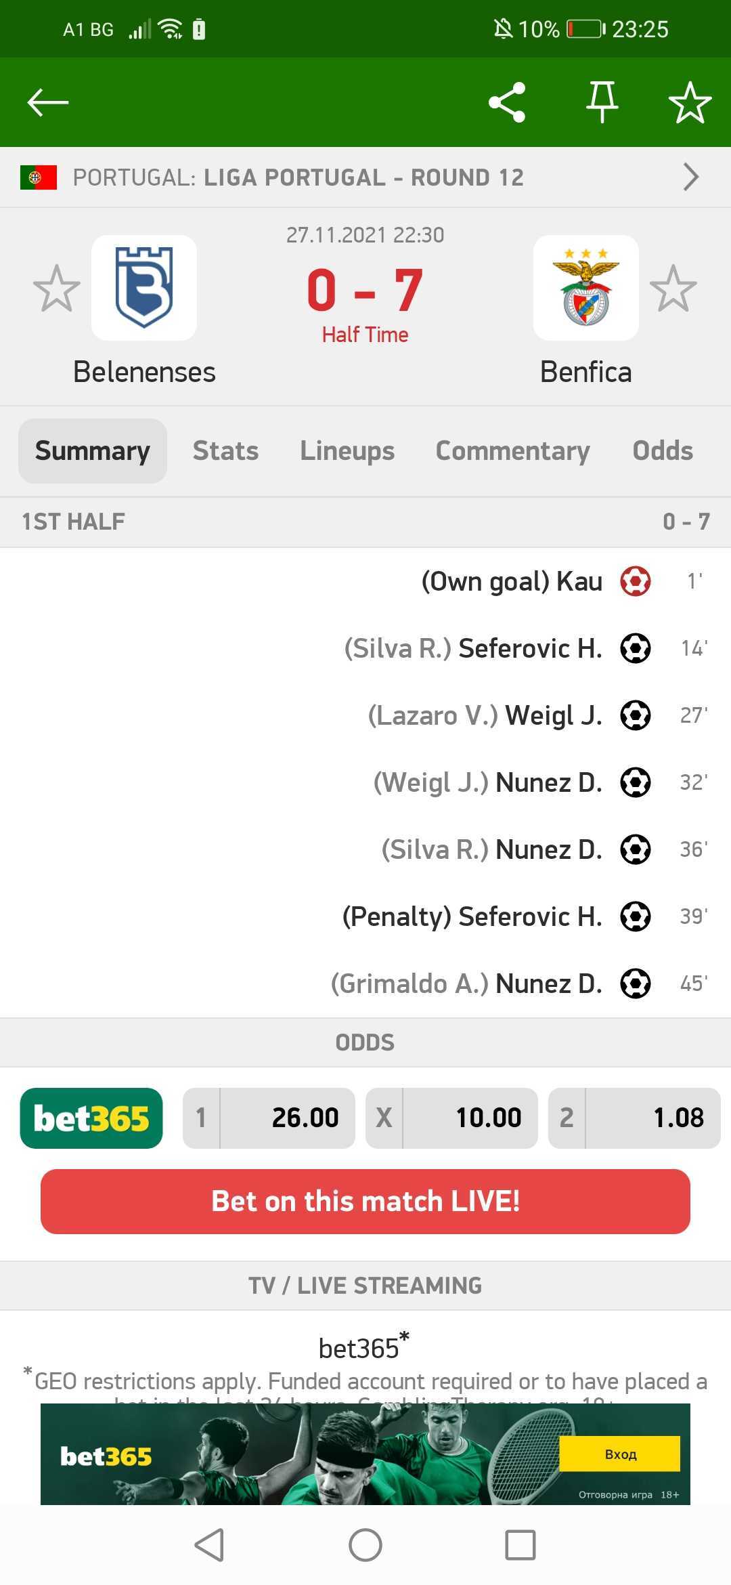This screenshot has height=1585, width=731.
Task: Open the Belenenses team crest
Action: pos(144,288)
